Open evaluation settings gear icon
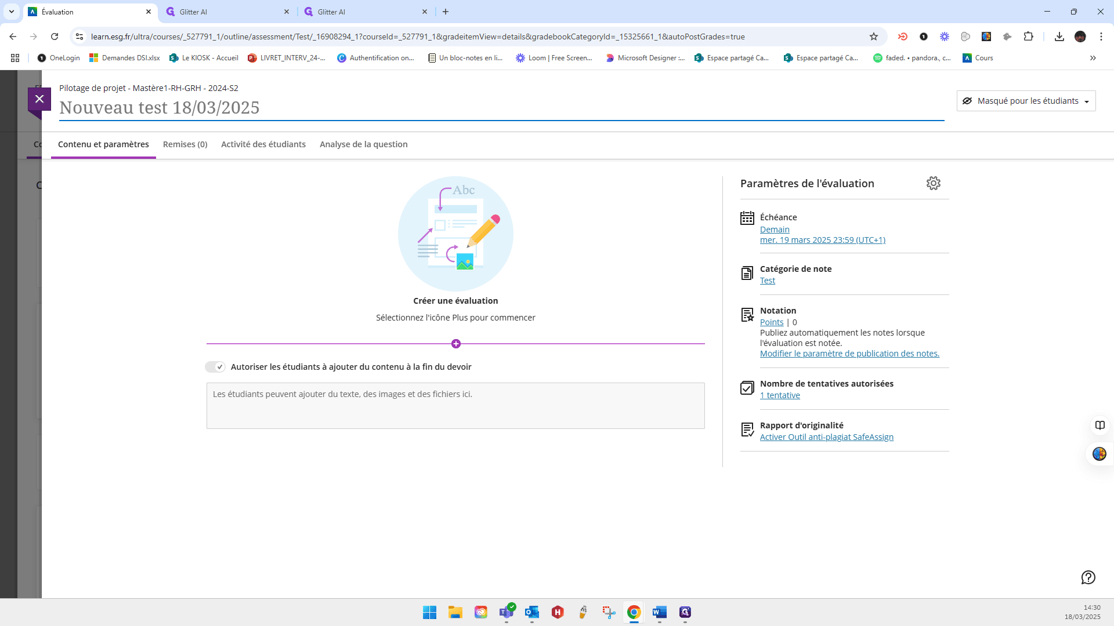The width and height of the screenshot is (1114, 626). click(933, 183)
